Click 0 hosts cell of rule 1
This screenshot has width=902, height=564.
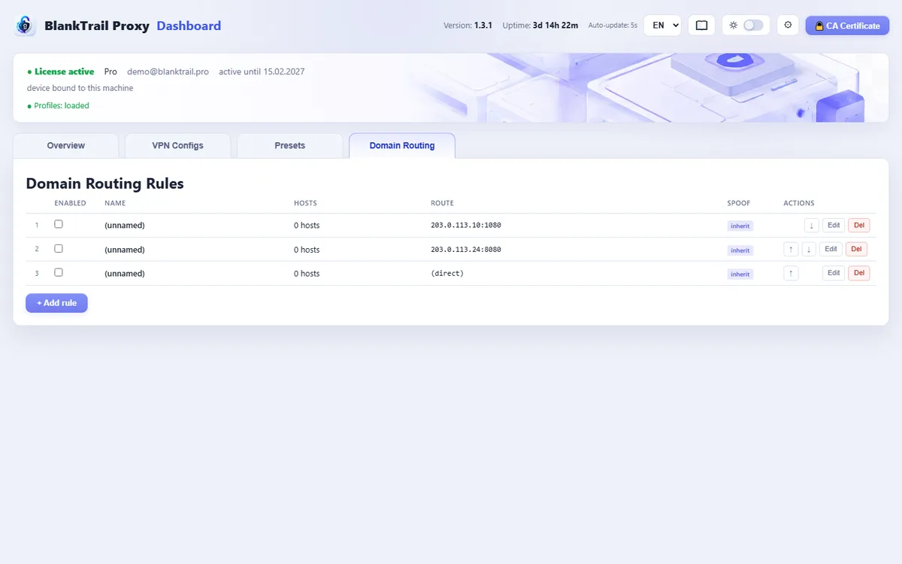click(307, 226)
